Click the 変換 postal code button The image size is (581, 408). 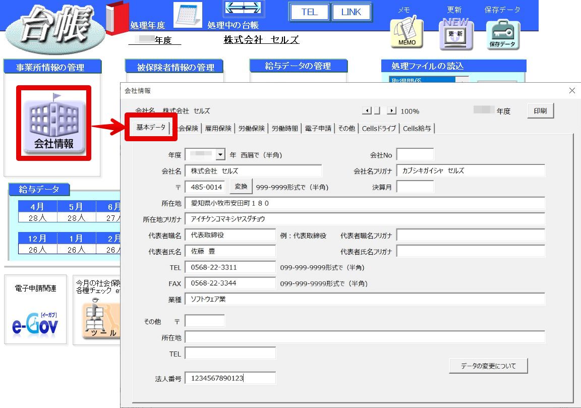point(241,187)
